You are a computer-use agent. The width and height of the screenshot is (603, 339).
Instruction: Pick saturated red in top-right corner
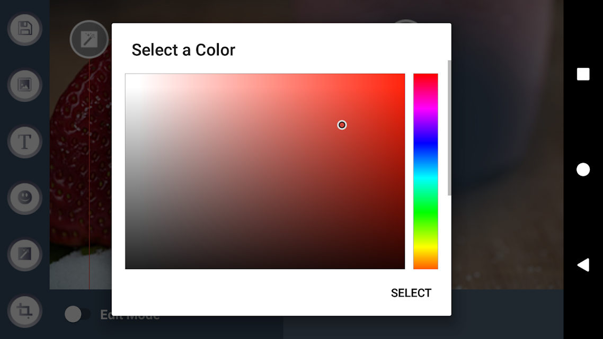[x=403, y=75]
